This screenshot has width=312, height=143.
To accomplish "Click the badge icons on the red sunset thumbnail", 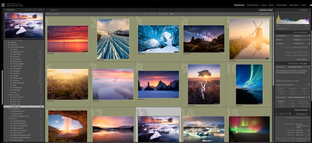I will (x=86, y=52).
